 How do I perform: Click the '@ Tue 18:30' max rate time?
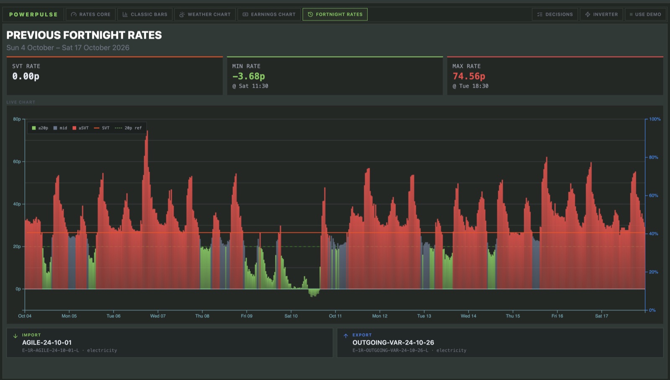click(471, 86)
